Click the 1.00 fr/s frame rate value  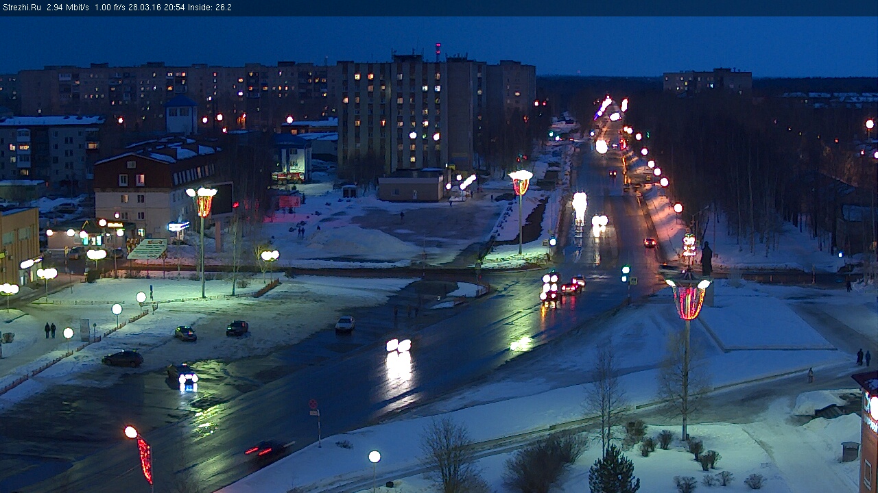point(110,8)
